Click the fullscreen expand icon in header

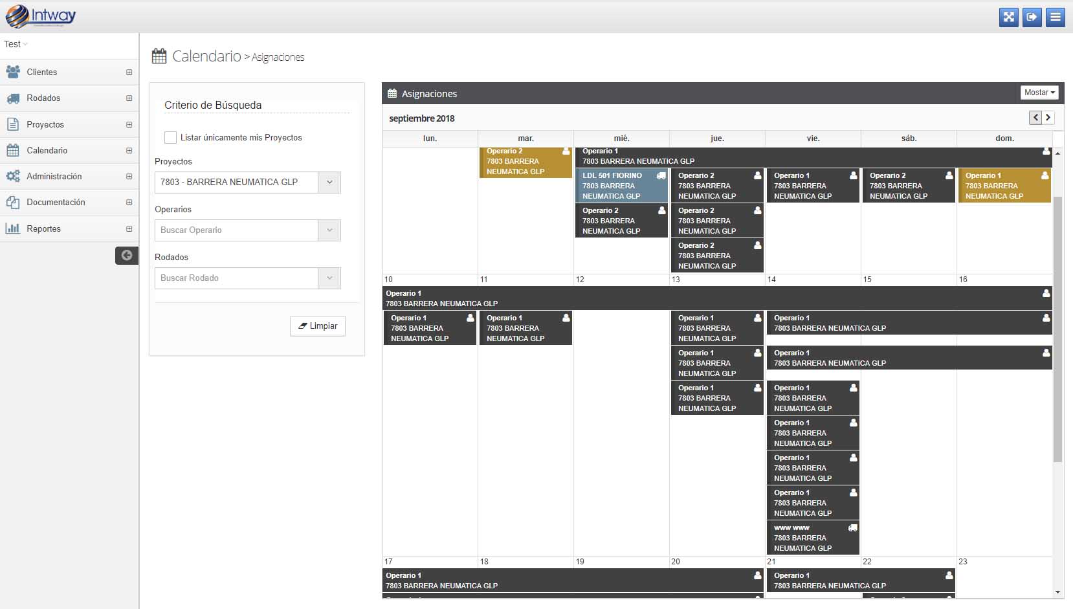1008,17
